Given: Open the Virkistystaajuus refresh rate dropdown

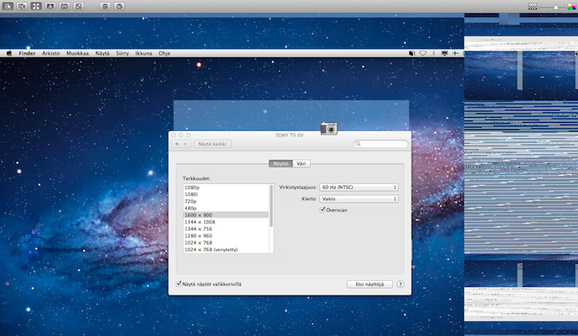Looking at the screenshot, I should pyautogui.click(x=359, y=187).
